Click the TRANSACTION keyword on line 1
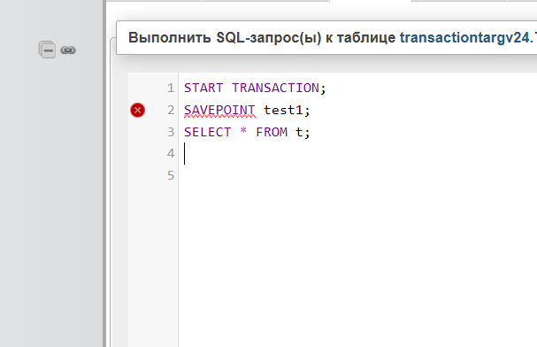Viewport: 537px width, 347px height. click(275, 88)
